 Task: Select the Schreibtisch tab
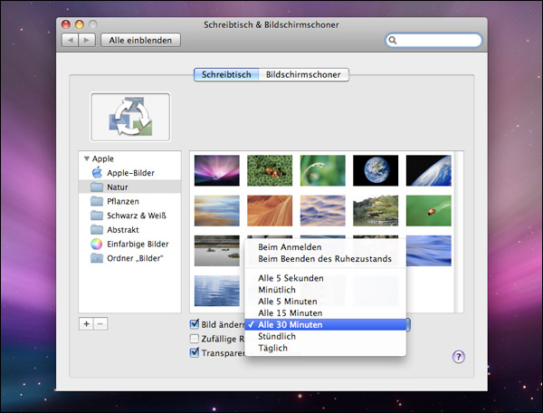(225, 75)
